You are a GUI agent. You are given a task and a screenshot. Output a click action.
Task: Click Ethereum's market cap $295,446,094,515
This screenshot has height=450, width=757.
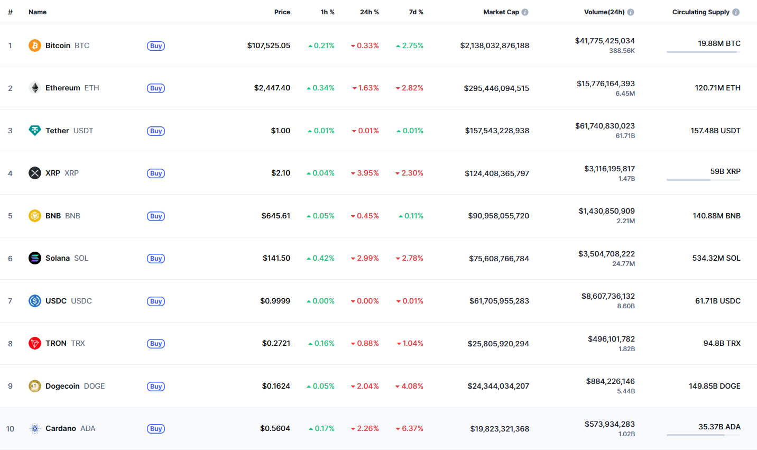tap(496, 88)
